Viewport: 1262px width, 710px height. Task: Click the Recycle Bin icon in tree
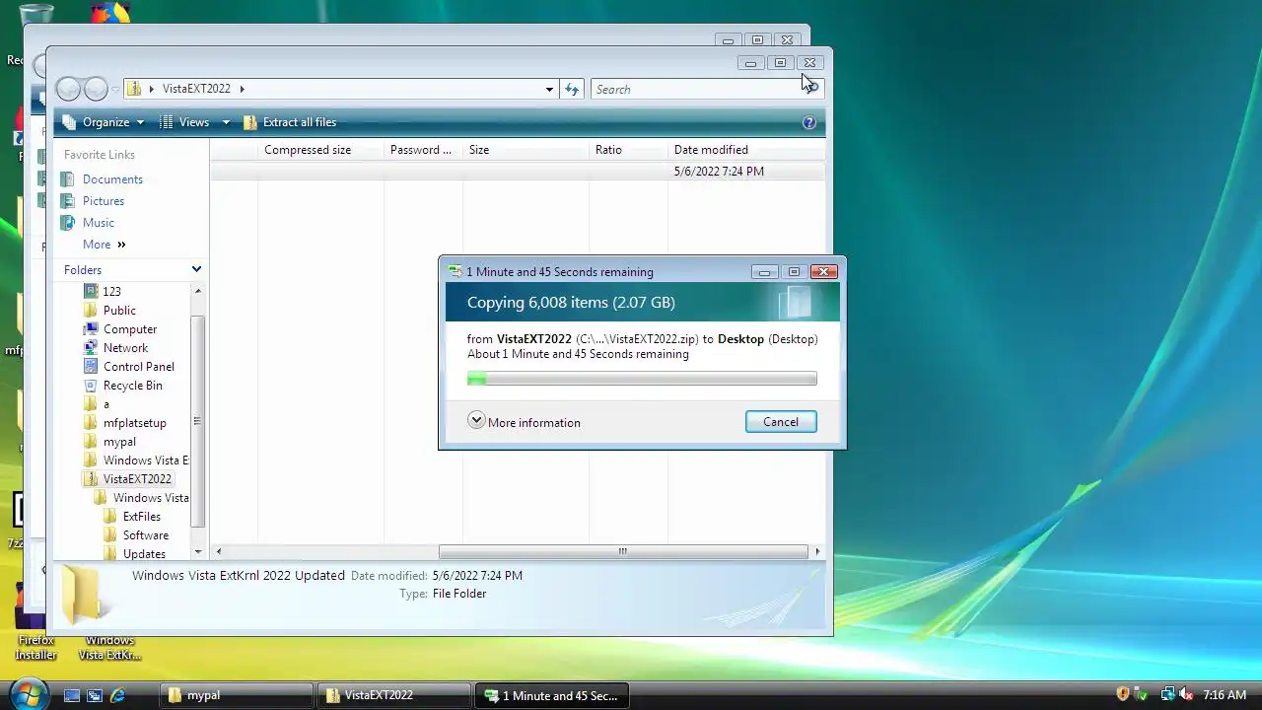click(92, 386)
